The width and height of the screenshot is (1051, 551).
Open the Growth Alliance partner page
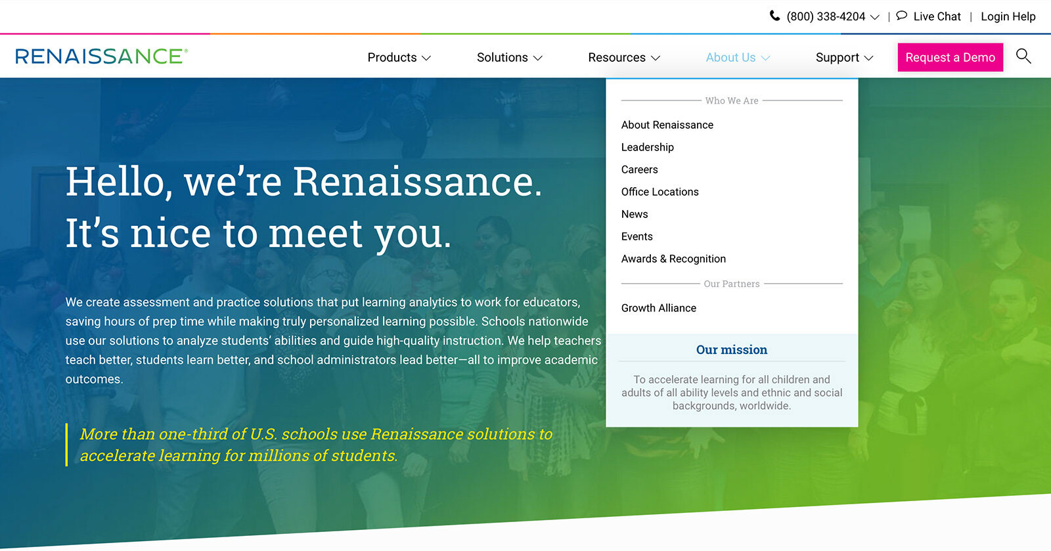(x=659, y=308)
